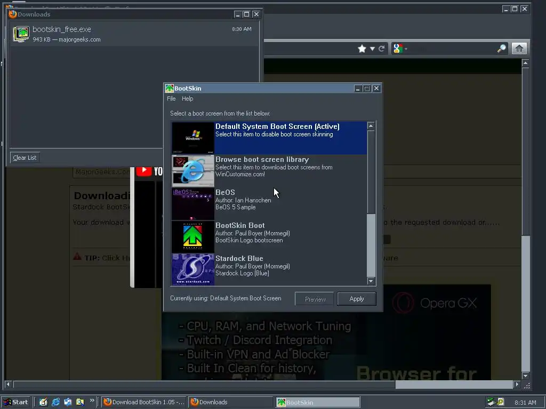The image size is (546, 409).
Task: Click the BeOS boot screen thumbnail
Action: tap(193, 204)
